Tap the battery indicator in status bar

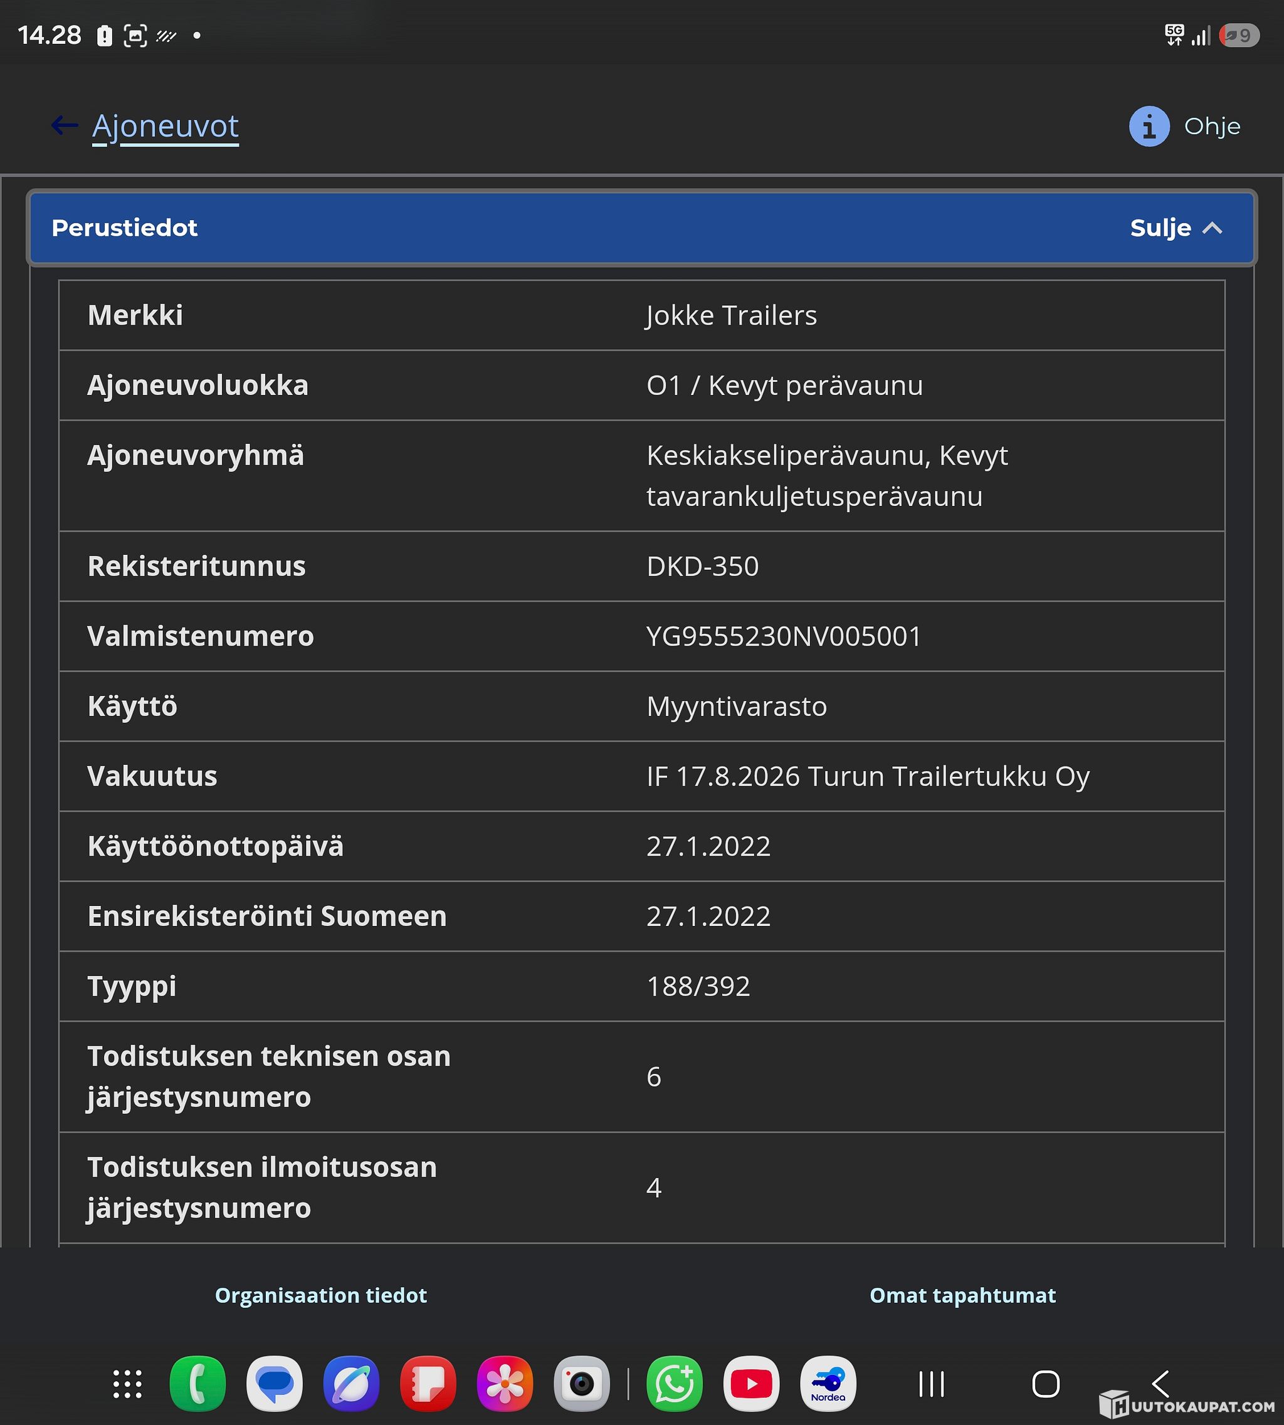(1239, 35)
